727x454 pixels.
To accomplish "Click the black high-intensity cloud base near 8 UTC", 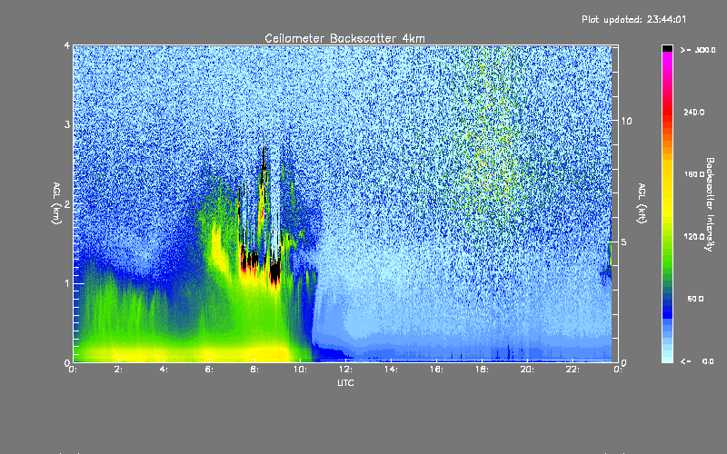I will (251, 259).
